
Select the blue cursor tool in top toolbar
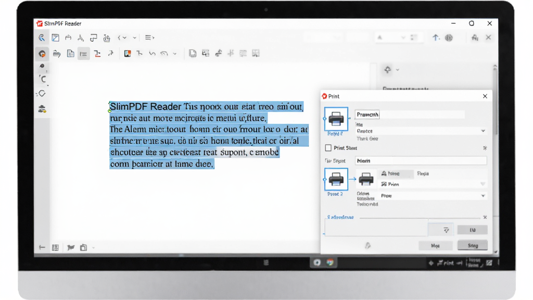coord(42,37)
